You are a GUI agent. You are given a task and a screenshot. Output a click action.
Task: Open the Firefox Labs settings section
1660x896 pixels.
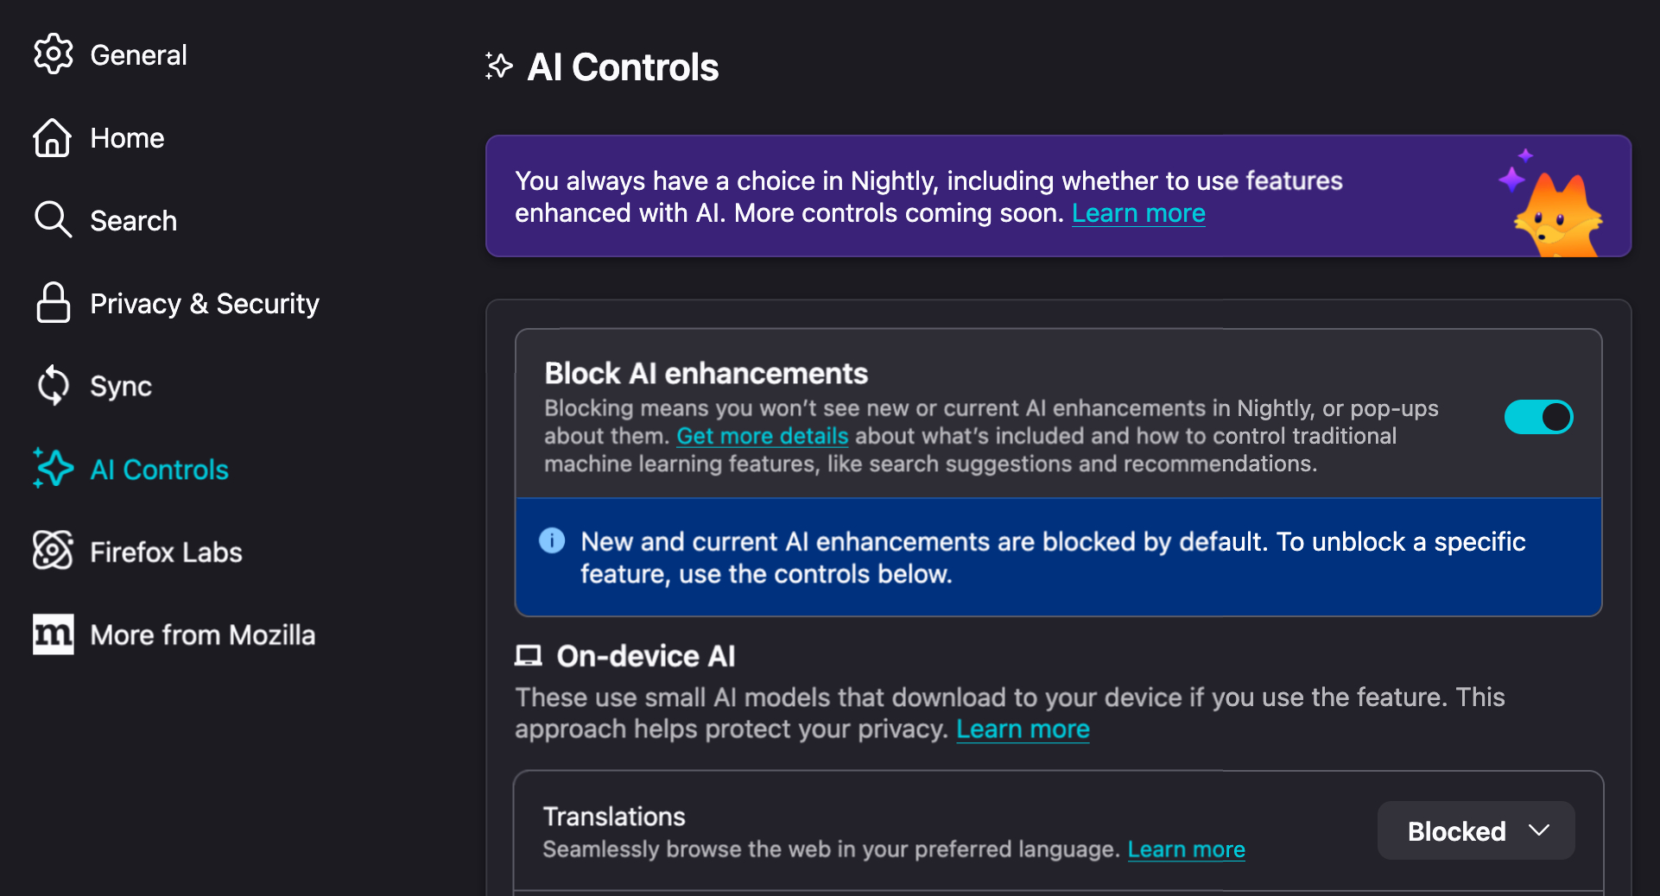(166, 552)
